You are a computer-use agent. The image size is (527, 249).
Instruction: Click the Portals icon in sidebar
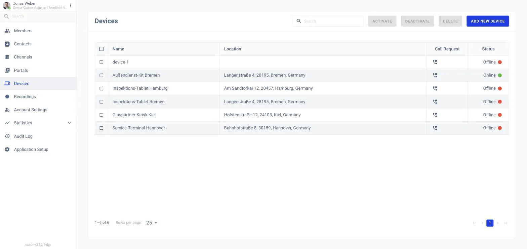7,70
